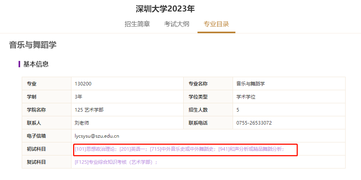Screen dimensions: 361x180
Task: Select the 专业目录 tab
Action: [216, 24]
